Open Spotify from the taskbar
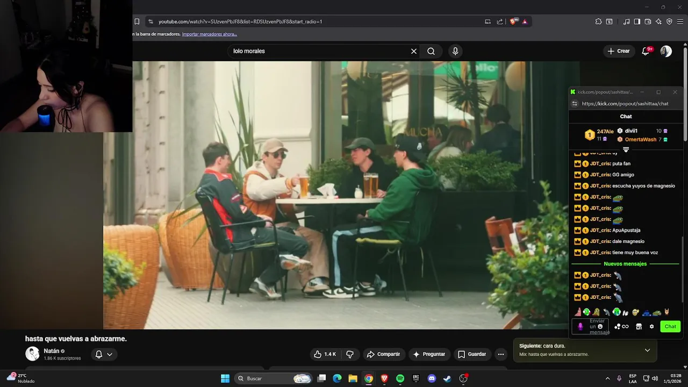The image size is (688, 387). tap(400, 378)
